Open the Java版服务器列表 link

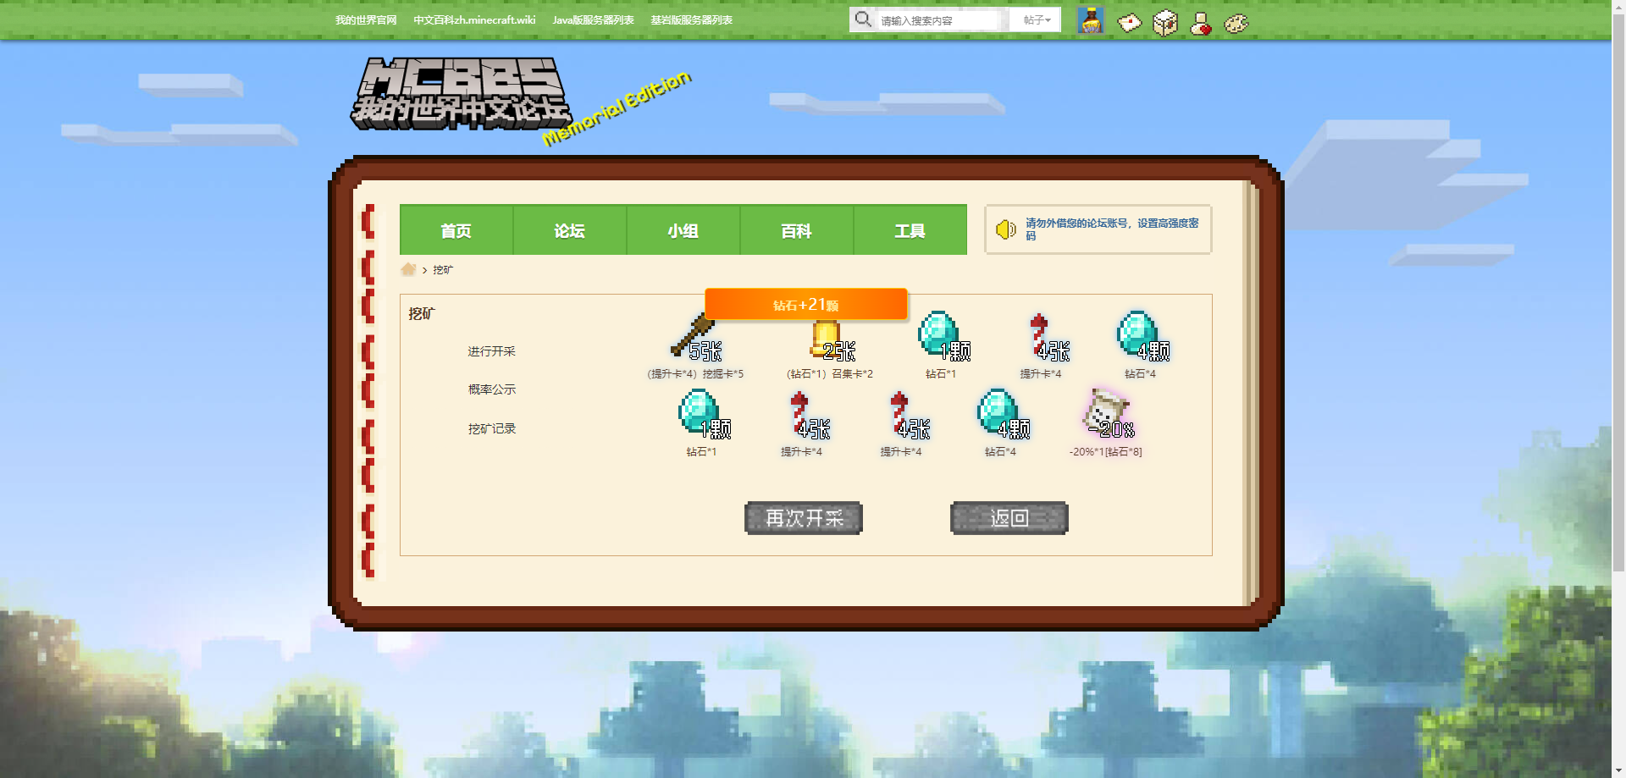click(593, 19)
